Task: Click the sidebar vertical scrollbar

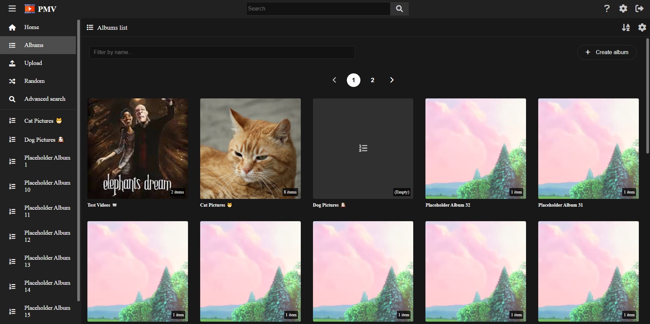Action: [x=79, y=161]
